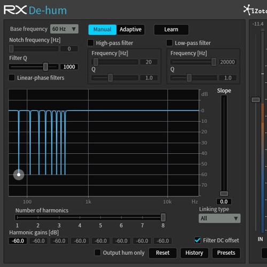Click the input gain fader handle

click(x=256, y=100)
